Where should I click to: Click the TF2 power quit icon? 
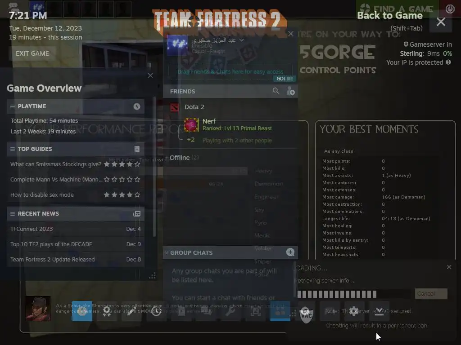click(x=450, y=9)
